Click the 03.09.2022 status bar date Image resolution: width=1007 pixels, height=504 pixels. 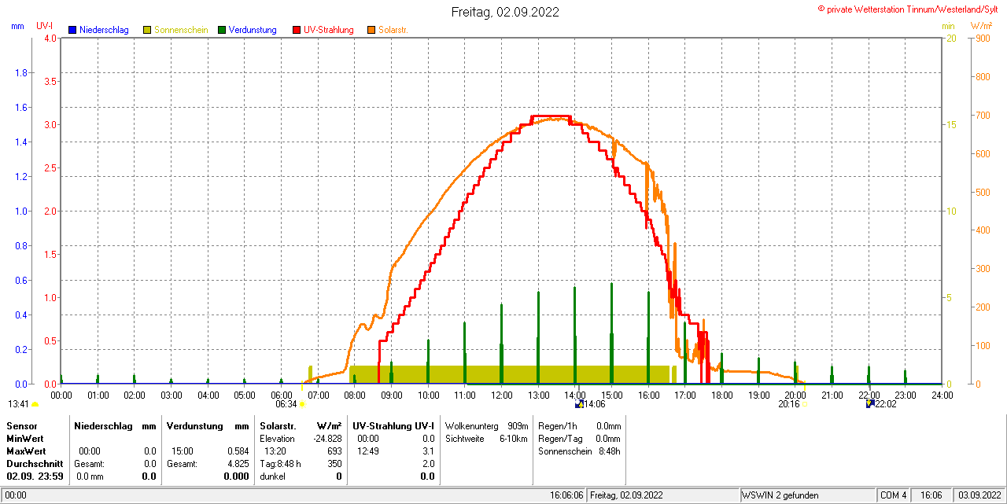click(978, 495)
